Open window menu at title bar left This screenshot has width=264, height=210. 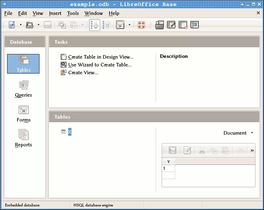5,4
